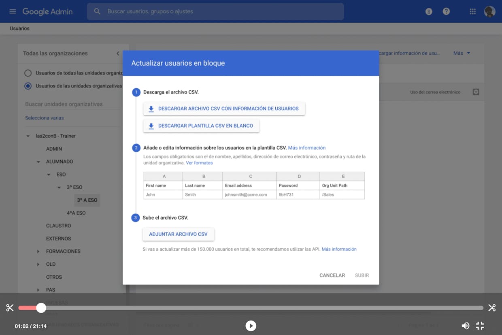Expand the PAS tree node arrow

pyautogui.click(x=38, y=290)
